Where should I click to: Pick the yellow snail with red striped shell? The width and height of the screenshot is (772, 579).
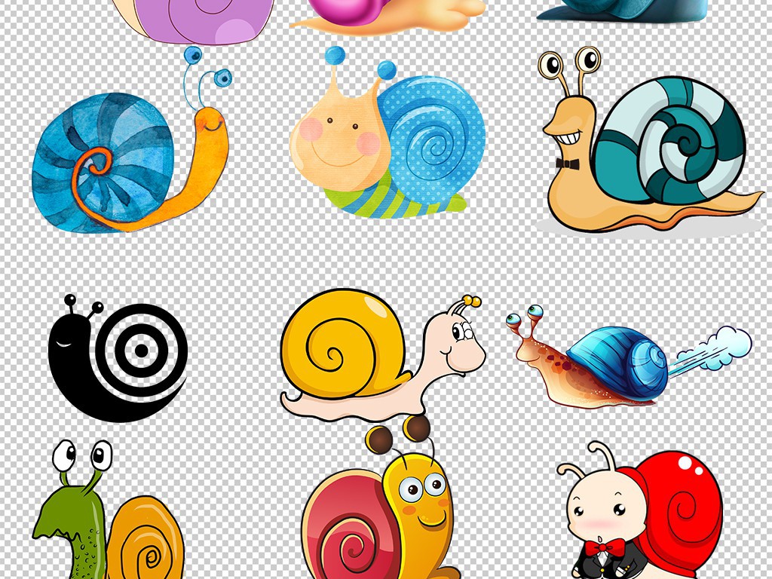coord(381,498)
